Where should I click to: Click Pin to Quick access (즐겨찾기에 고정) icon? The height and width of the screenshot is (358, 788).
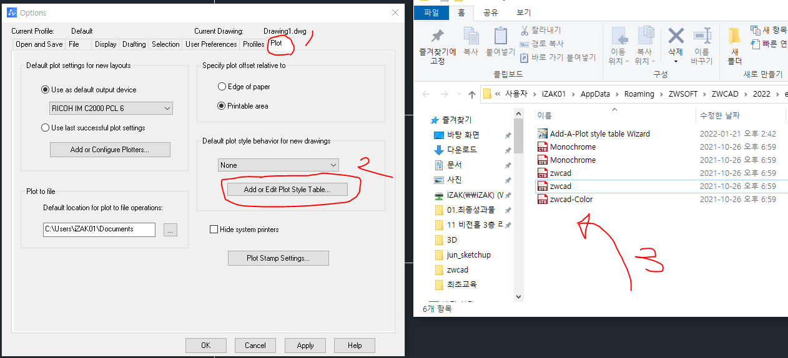click(x=438, y=36)
